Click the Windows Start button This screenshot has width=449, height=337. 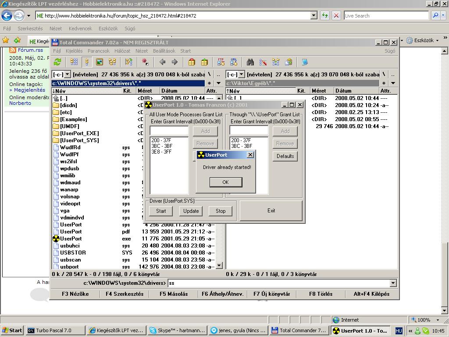12,330
